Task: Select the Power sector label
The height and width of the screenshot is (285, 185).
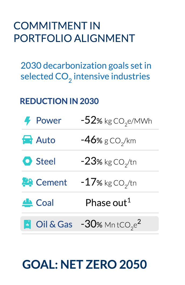Action: [49, 121]
